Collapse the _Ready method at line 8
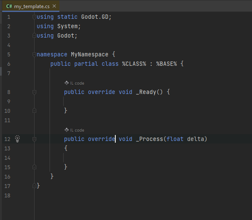 pos(34,92)
